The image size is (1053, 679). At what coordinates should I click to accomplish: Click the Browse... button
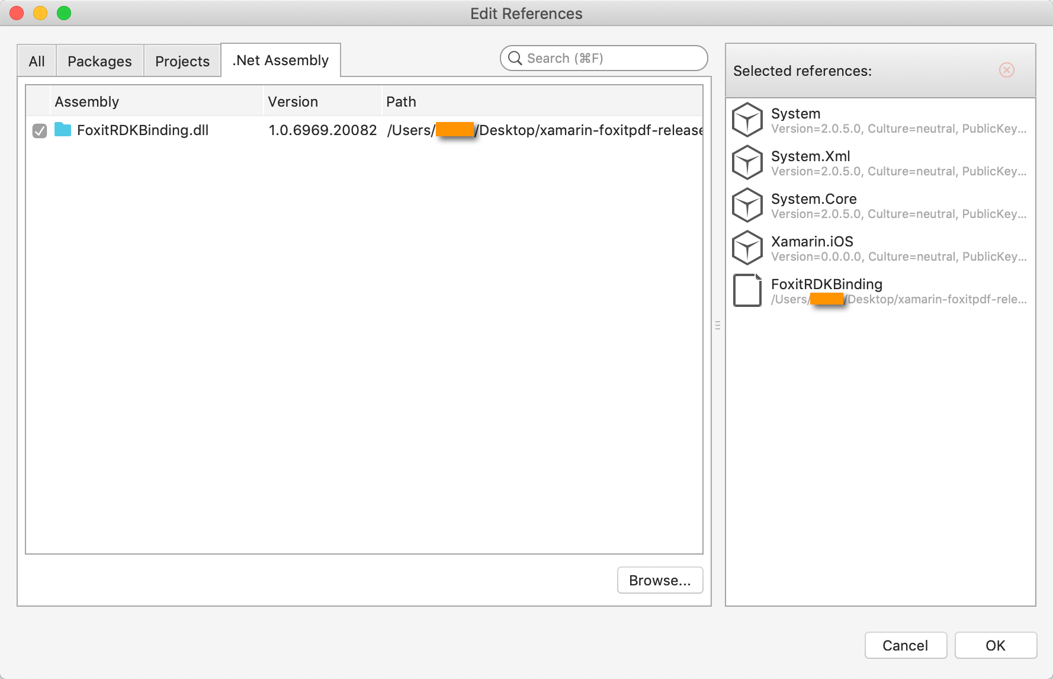coord(660,580)
